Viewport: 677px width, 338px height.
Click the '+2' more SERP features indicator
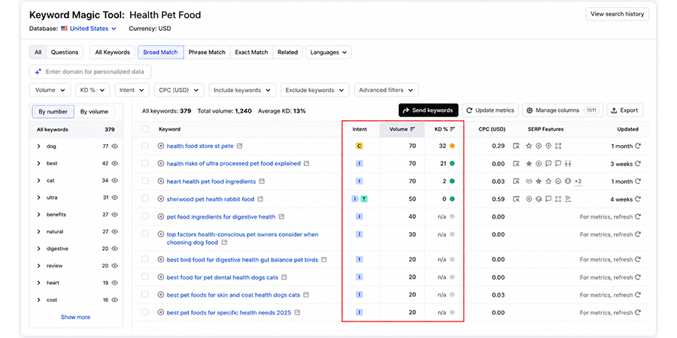click(578, 182)
